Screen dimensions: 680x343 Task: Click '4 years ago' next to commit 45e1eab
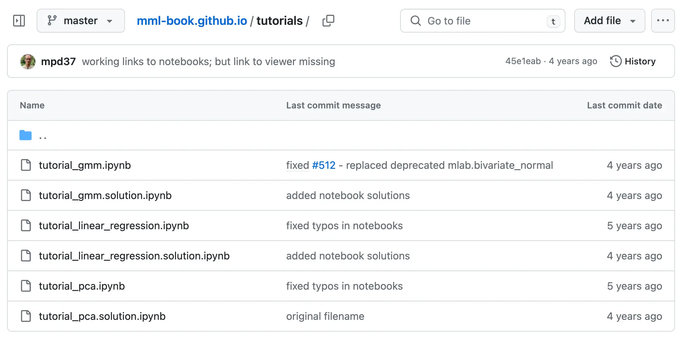tap(573, 61)
